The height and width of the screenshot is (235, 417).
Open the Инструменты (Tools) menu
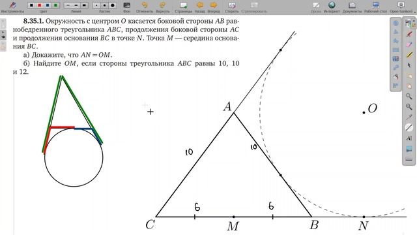tap(12, 7)
